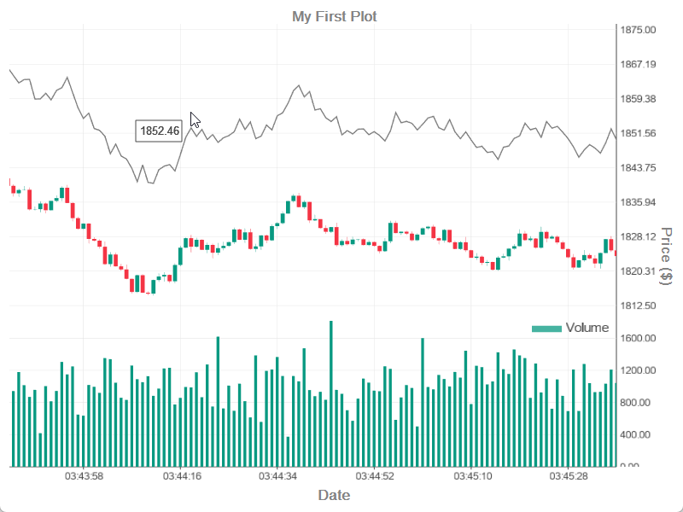The image size is (683, 512).
Task: Click the 1600.00 volume axis label
Action: point(638,339)
